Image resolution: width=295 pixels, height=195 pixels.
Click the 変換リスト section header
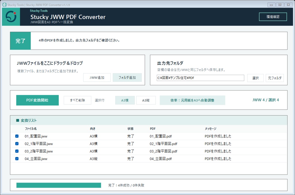(29, 120)
